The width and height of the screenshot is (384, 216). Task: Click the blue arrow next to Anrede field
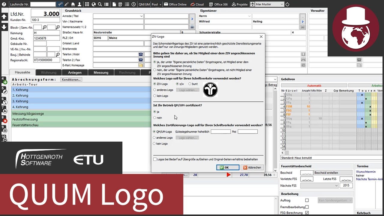pos(192,19)
